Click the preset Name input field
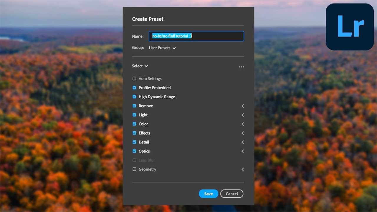The width and height of the screenshot is (377, 212). click(196, 36)
